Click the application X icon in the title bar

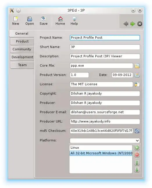(12, 10)
